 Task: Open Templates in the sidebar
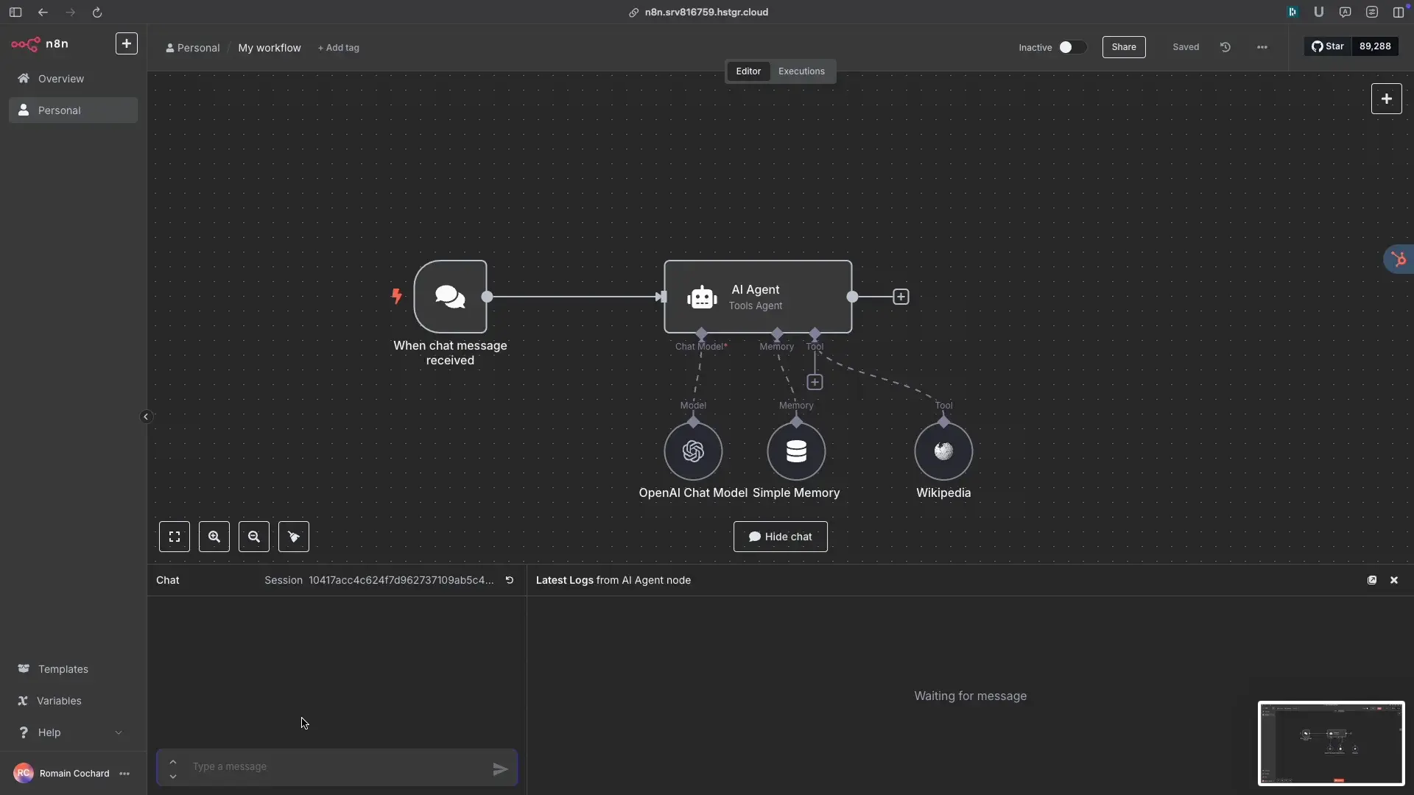(63, 669)
